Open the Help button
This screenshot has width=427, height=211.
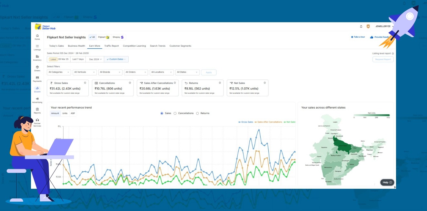(x=387, y=182)
